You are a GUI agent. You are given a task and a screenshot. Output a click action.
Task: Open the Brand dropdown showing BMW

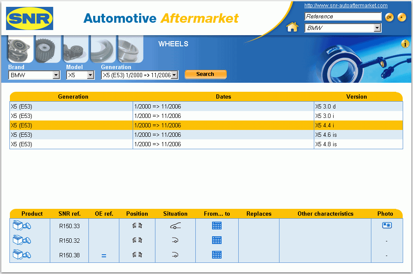tap(34, 75)
